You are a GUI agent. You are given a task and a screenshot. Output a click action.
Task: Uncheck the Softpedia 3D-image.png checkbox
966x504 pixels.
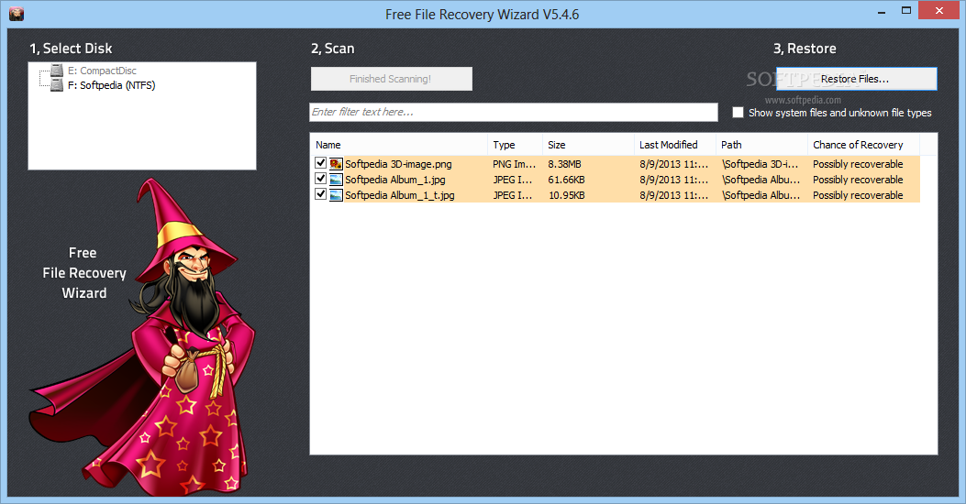click(320, 163)
